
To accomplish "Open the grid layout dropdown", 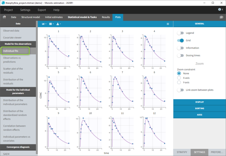I will [51, 24].
